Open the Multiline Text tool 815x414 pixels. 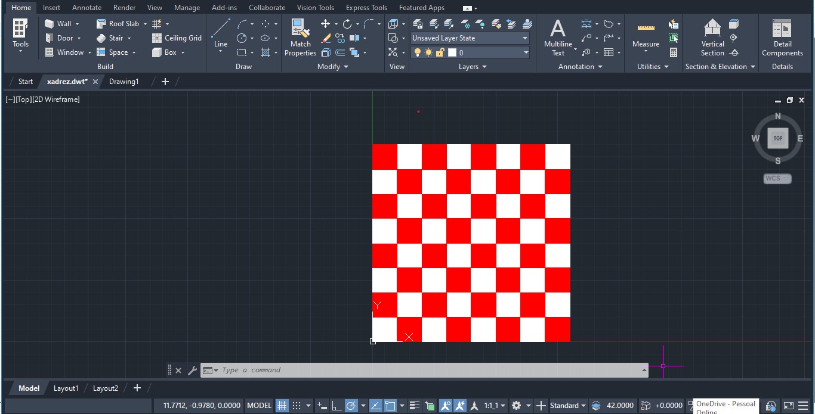[558, 37]
